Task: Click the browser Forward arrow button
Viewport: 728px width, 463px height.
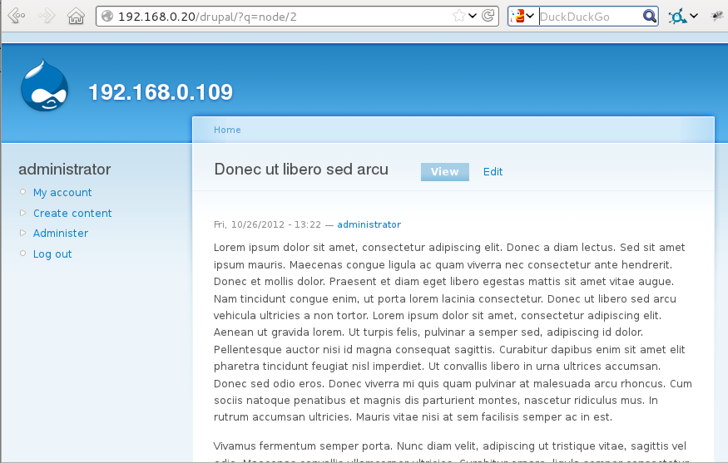Action: click(x=47, y=16)
